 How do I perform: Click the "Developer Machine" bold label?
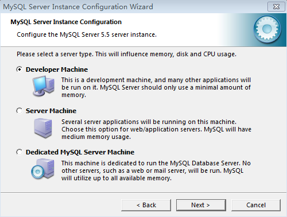[57, 69]
